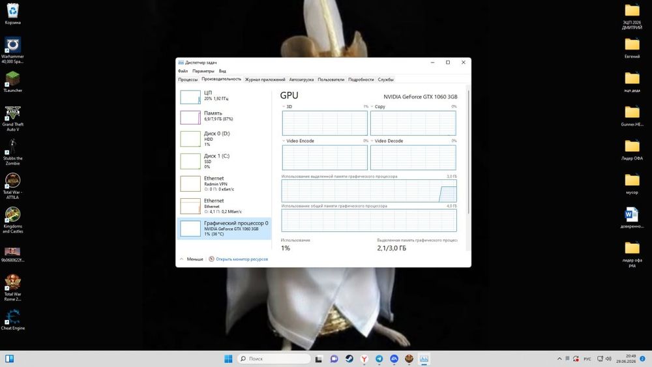Viewport: 652px width, 367px height.
Task: Open the Корзина recycle bin icon
Action: point(12,13)
